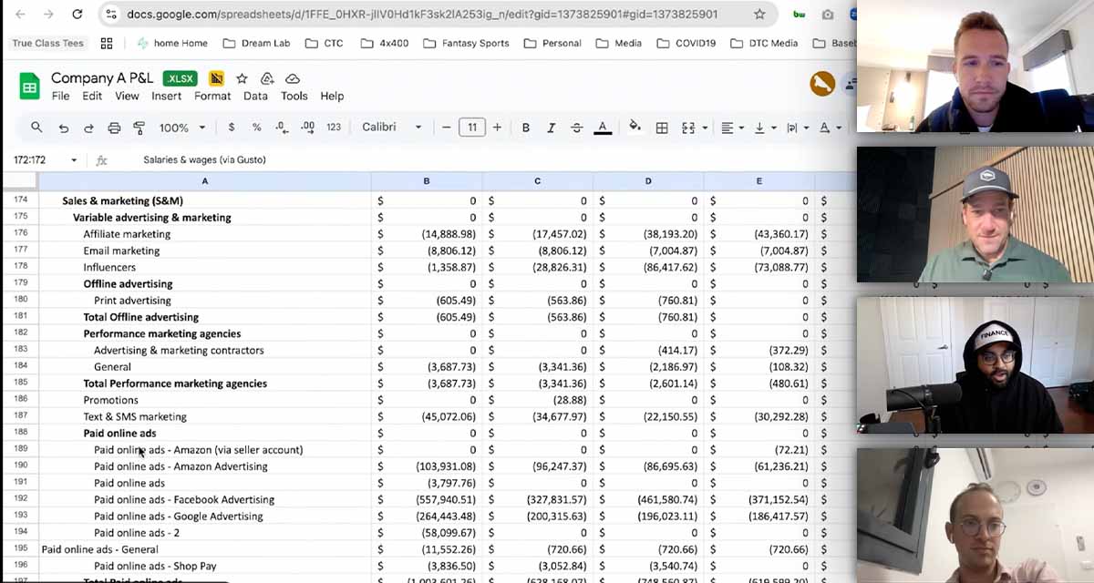Click the Google Sheets home logo

click(x=30, y=87)
